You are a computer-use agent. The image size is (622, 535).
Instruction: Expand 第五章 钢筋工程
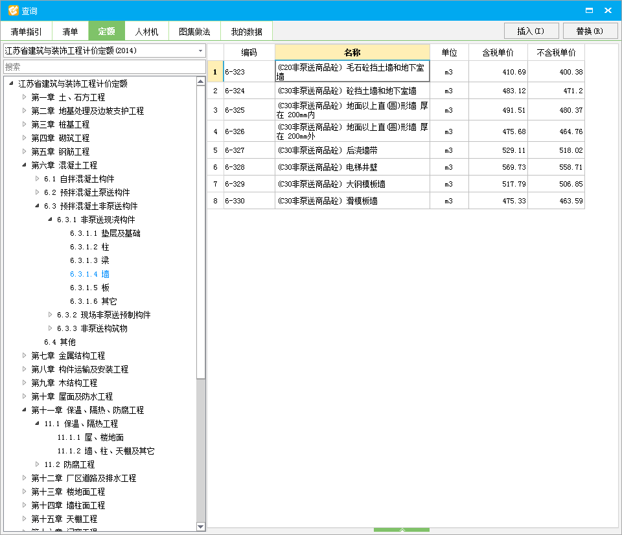(24, 151)
